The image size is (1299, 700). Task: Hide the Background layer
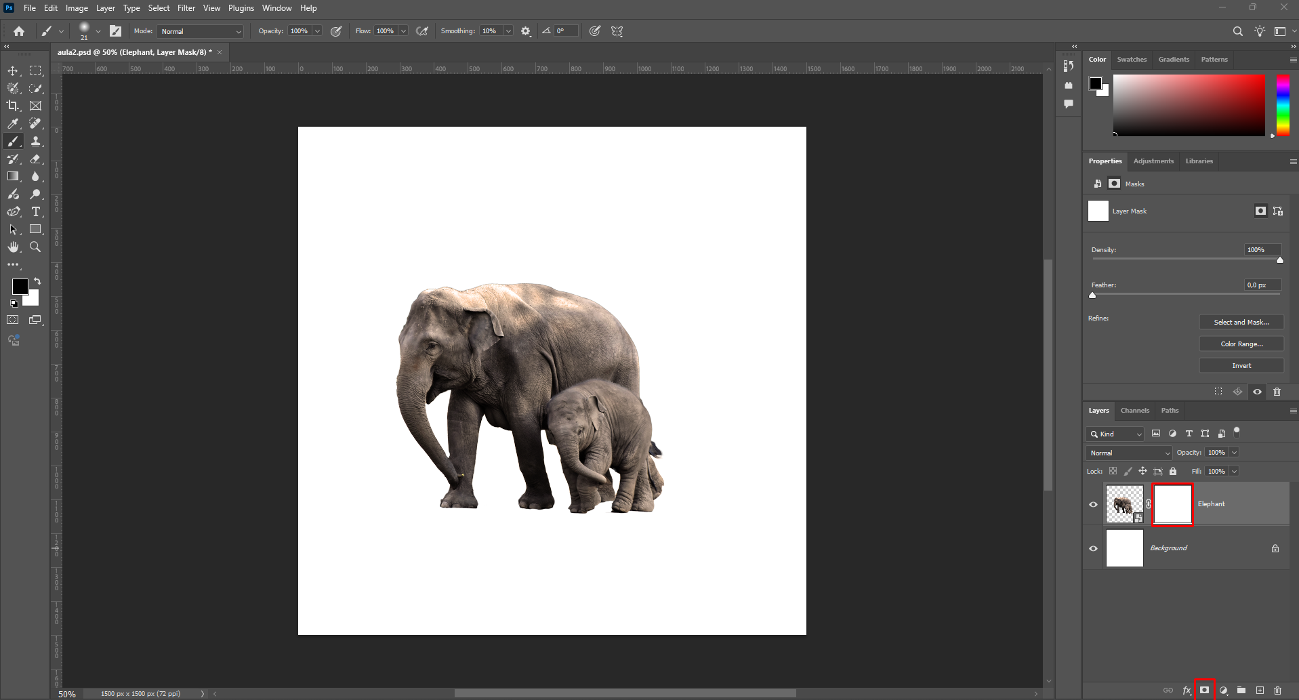[x=1093, y=548]
